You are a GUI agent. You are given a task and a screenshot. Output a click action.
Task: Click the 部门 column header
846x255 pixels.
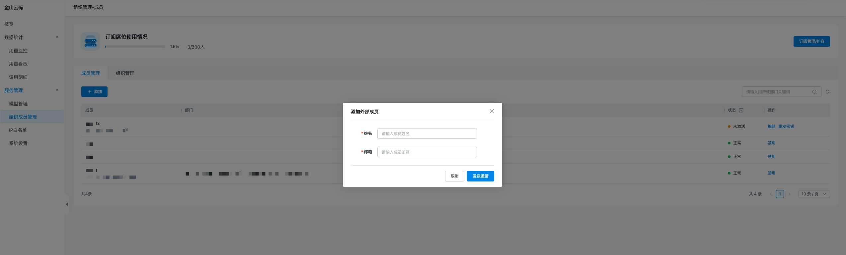(x=189, y=110)
